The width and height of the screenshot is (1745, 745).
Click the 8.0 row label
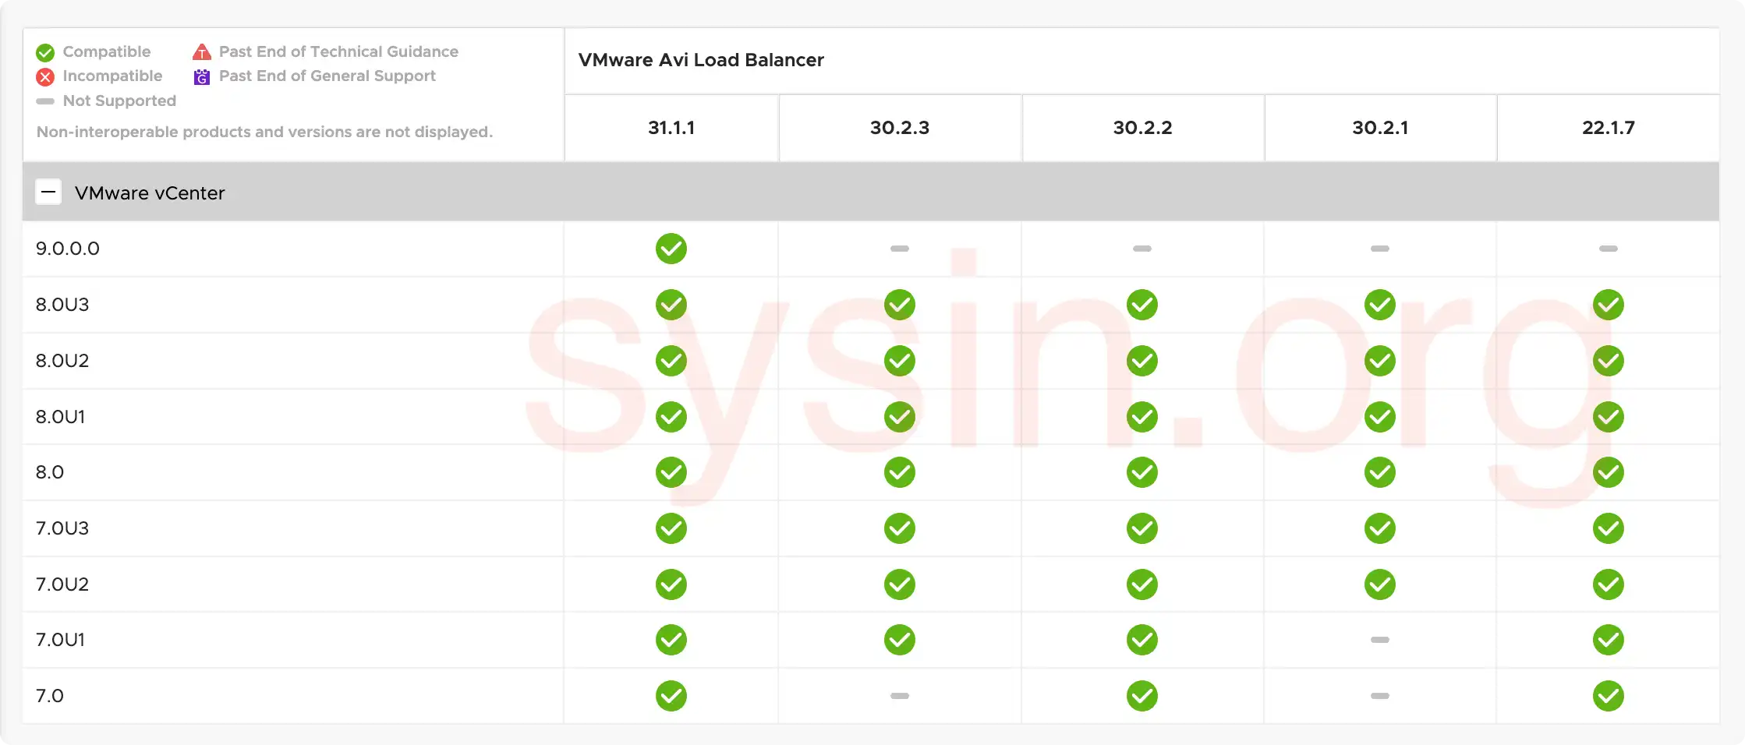coord(50,472)
